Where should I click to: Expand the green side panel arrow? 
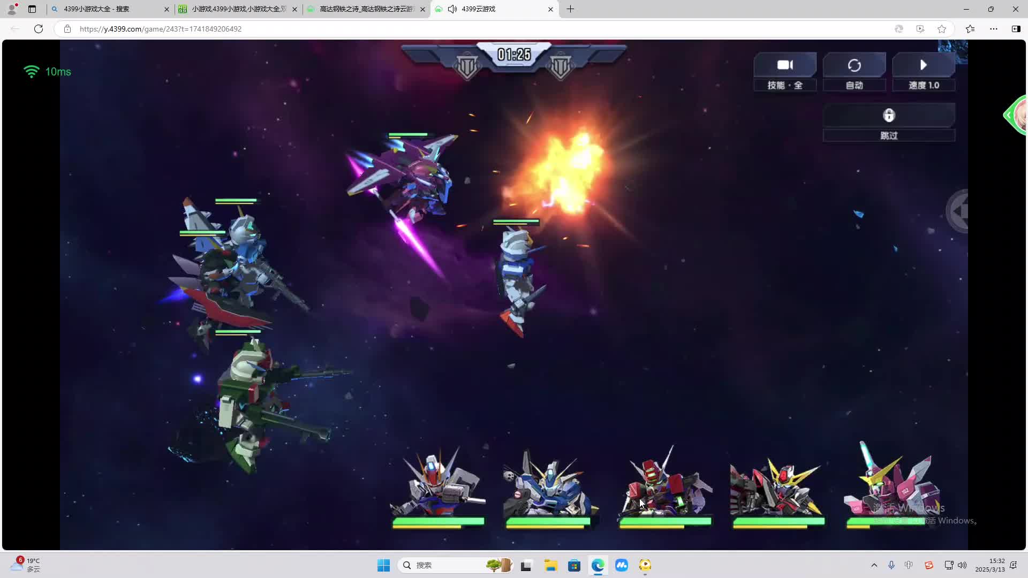coord(1009,115)
